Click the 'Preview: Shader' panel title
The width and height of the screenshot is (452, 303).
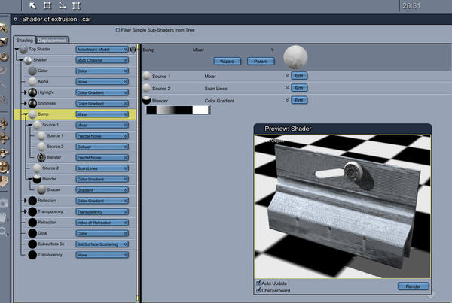click(288, 129)
